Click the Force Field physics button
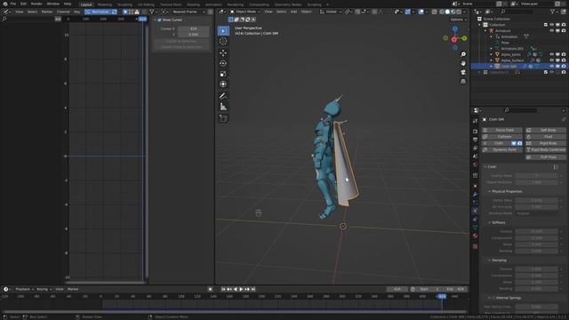569x320 pixels. (x=502, y=130)
